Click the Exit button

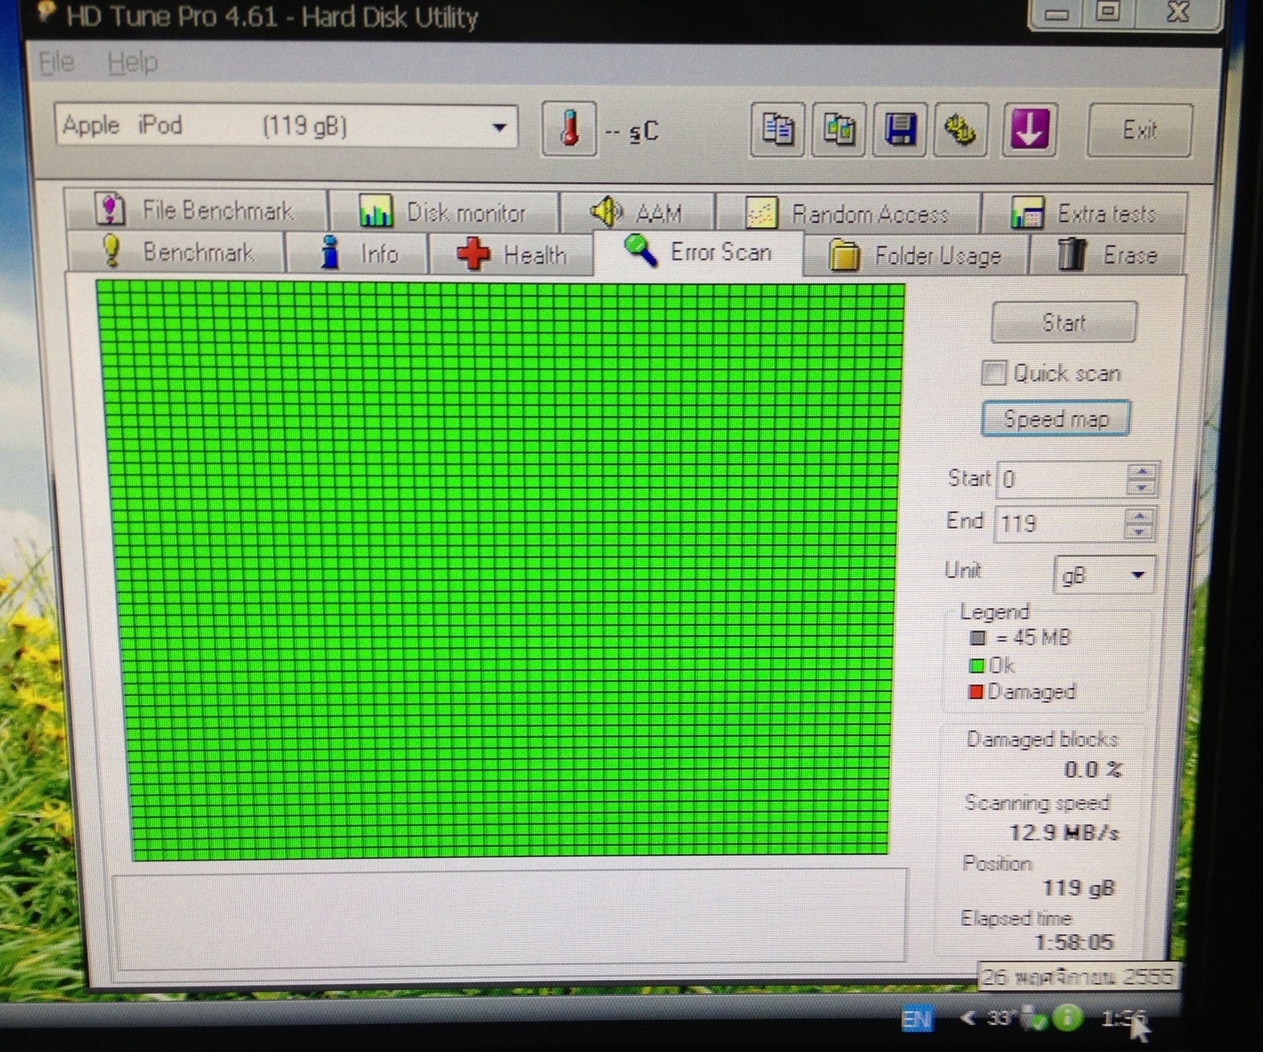click(1139, 130)
